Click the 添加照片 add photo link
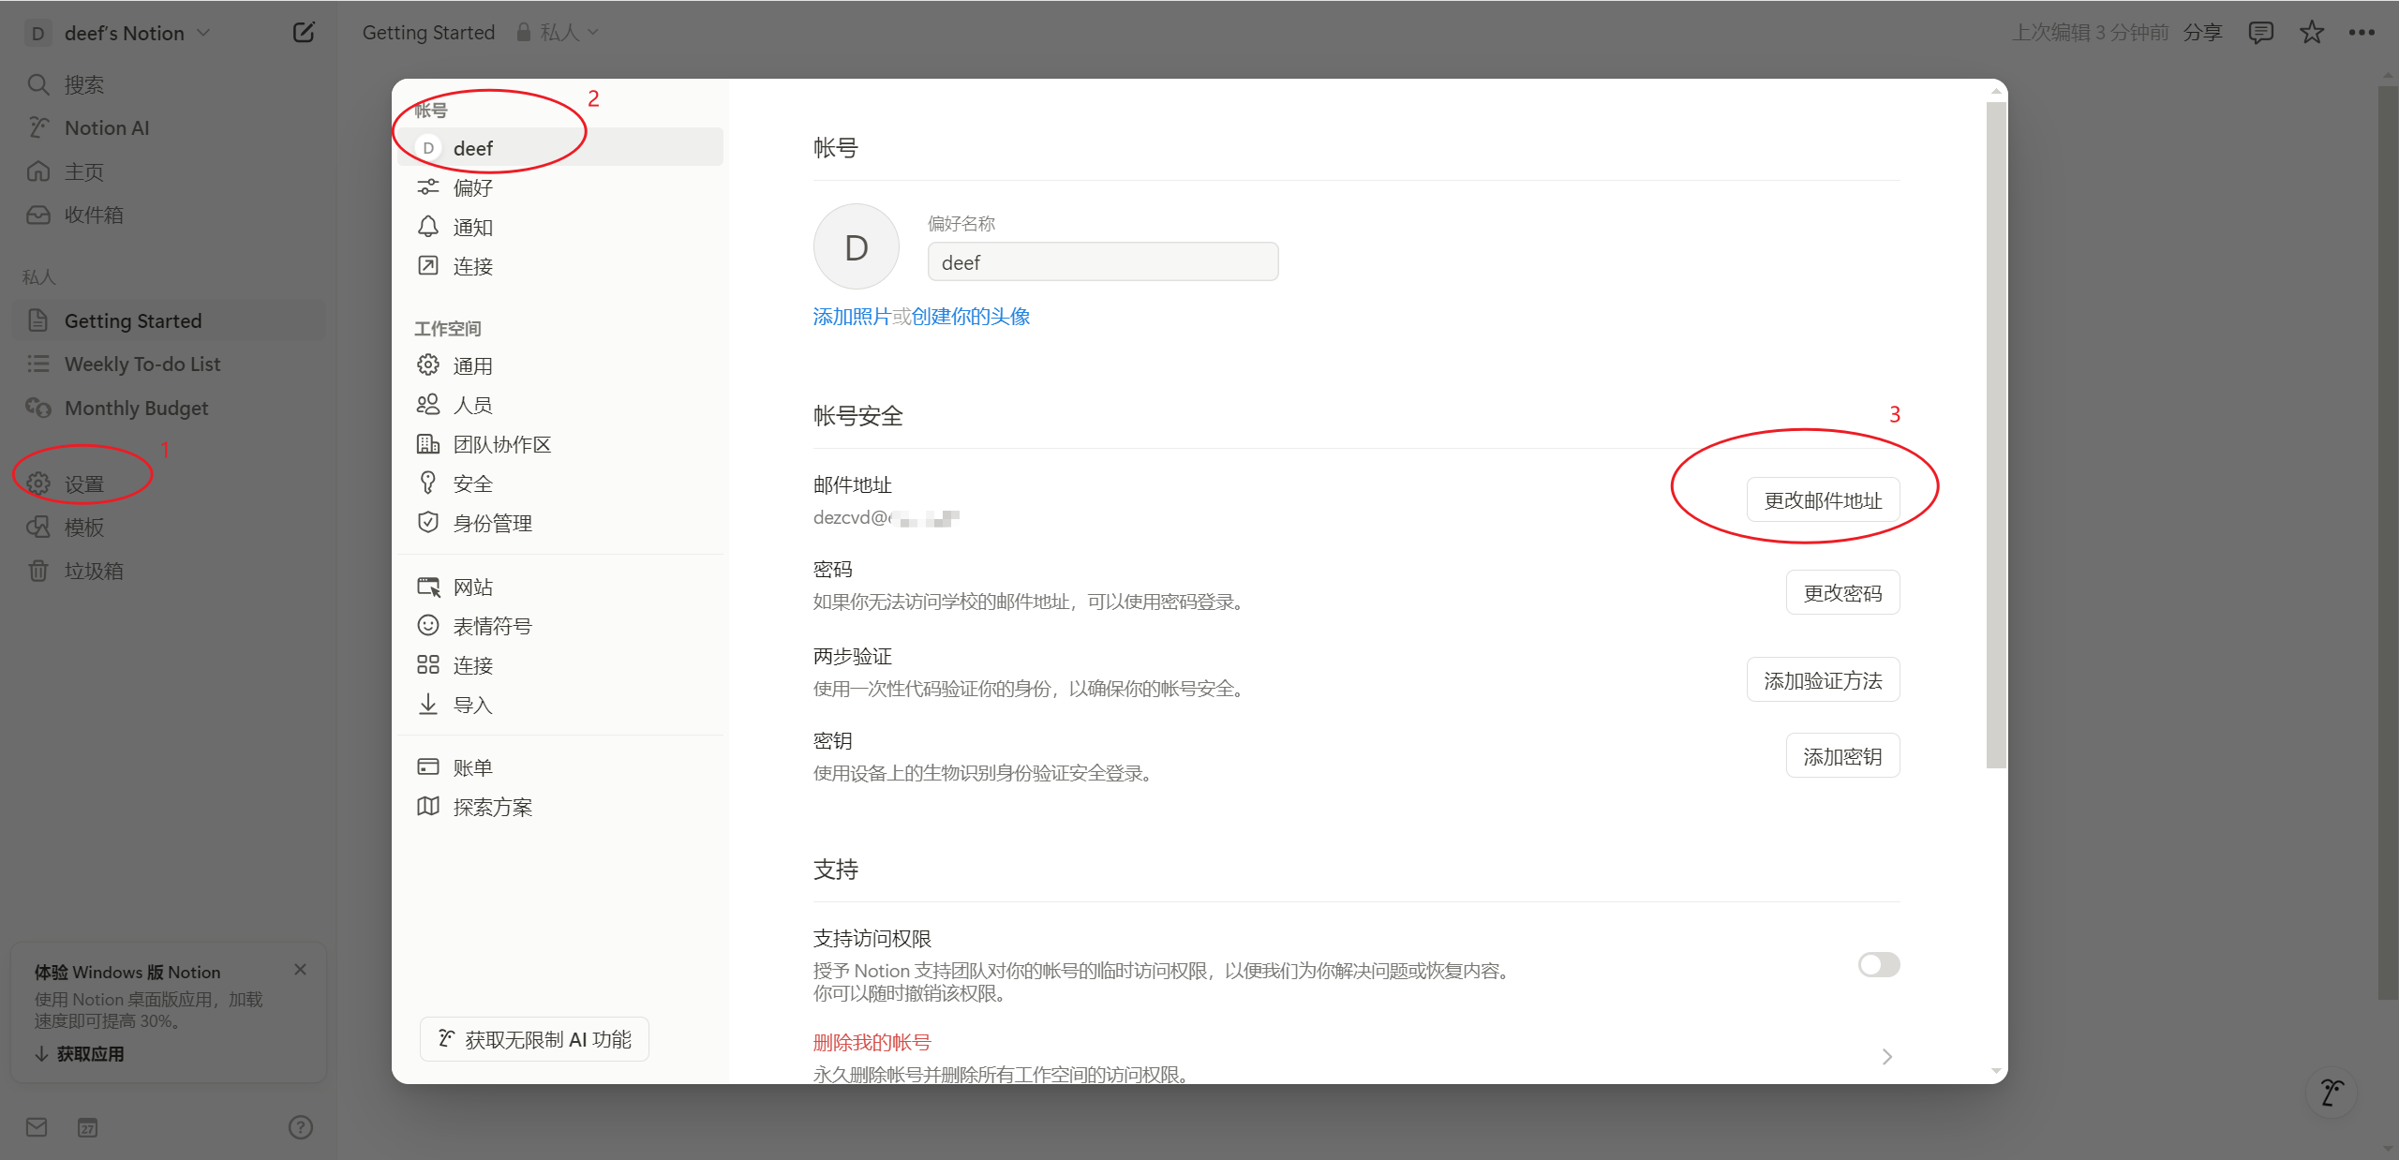Image resolution: width=2399 pixels, height=1160 pixels. 852,317
